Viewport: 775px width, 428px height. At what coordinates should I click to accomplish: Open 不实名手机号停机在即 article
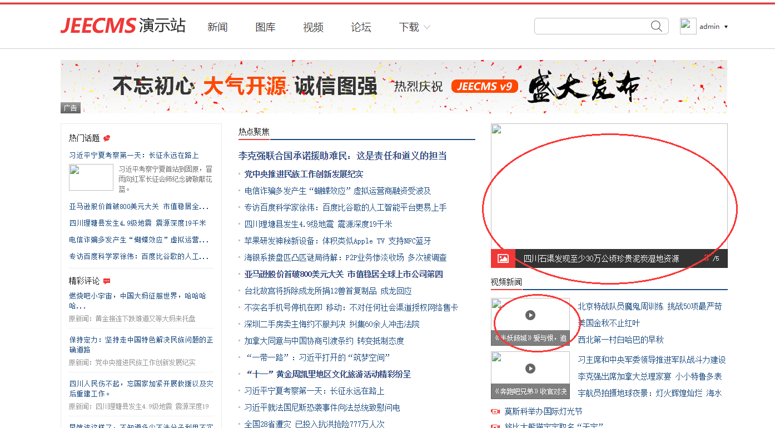pyautogui.click(x=351, y=307)
